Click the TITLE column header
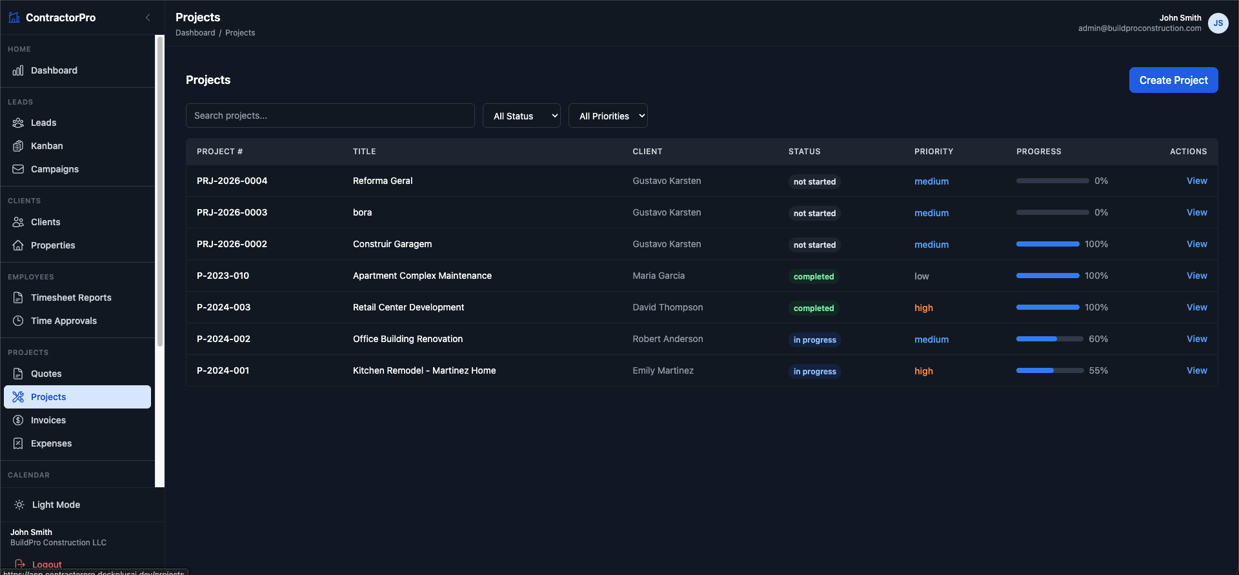Viewport: 1239px width, 575px height. [364, 152]
